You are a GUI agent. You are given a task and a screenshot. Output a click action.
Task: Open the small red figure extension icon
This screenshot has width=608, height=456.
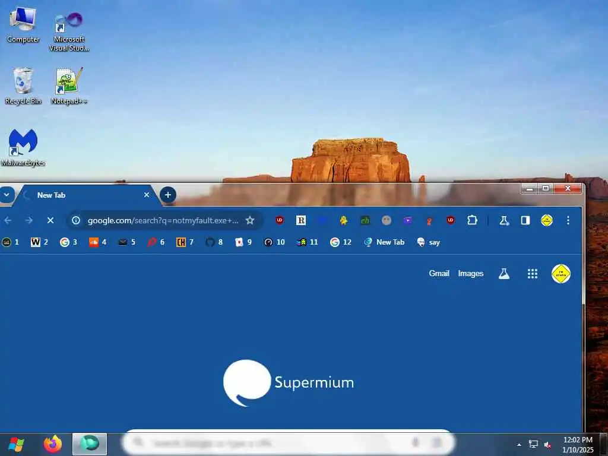(429, 221)
